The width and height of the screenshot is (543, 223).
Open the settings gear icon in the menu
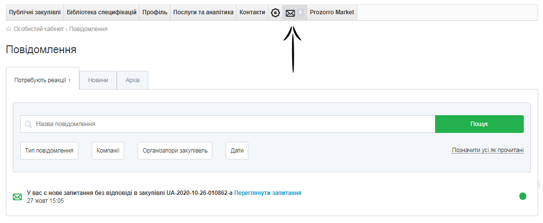(275, 13)
